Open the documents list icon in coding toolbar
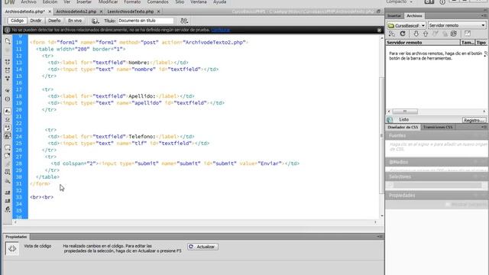Viewport: 489px width, 275px height. (x=8, y=40)
